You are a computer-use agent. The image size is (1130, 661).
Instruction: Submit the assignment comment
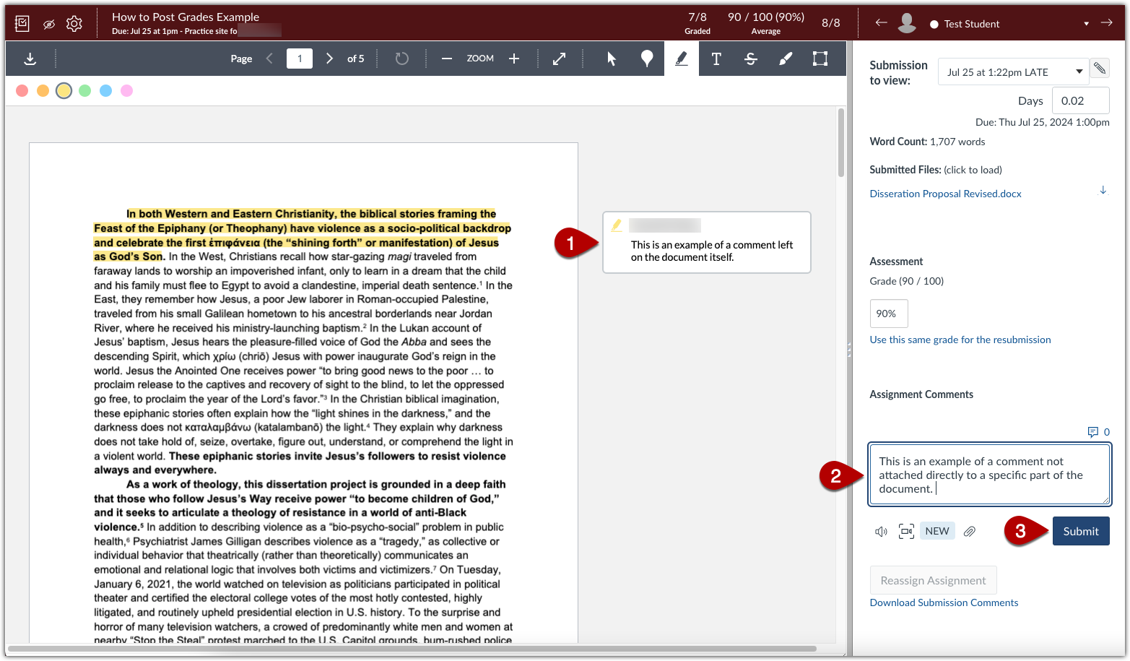point(1081,531)
